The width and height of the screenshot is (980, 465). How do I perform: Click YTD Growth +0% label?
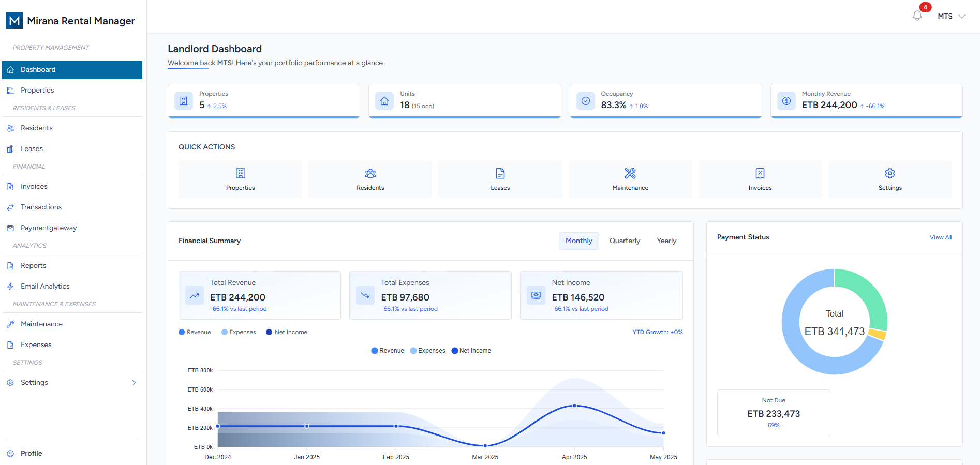pyautogui.click(x=658, y=332)
